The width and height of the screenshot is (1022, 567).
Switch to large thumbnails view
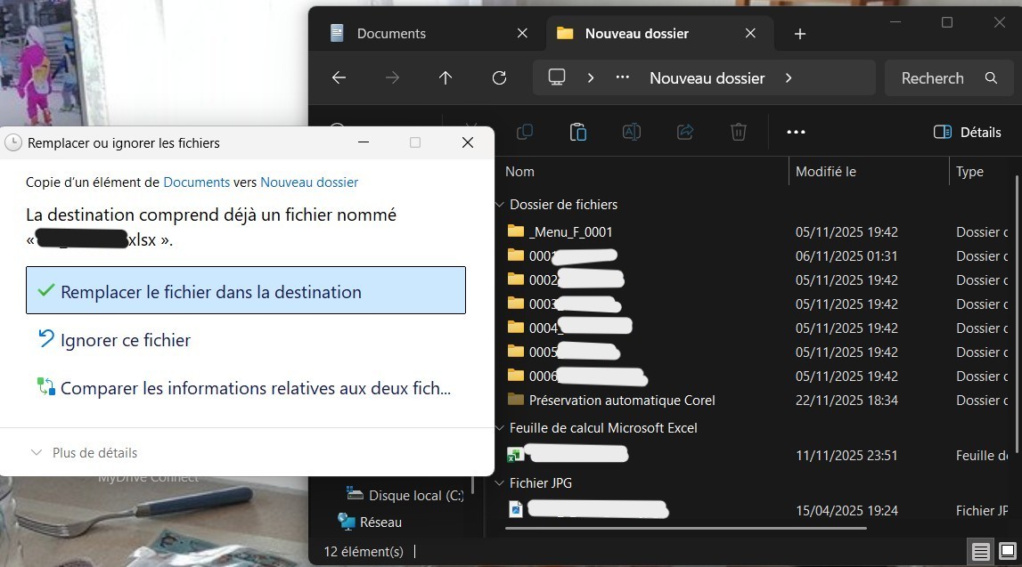point(1008,552)
